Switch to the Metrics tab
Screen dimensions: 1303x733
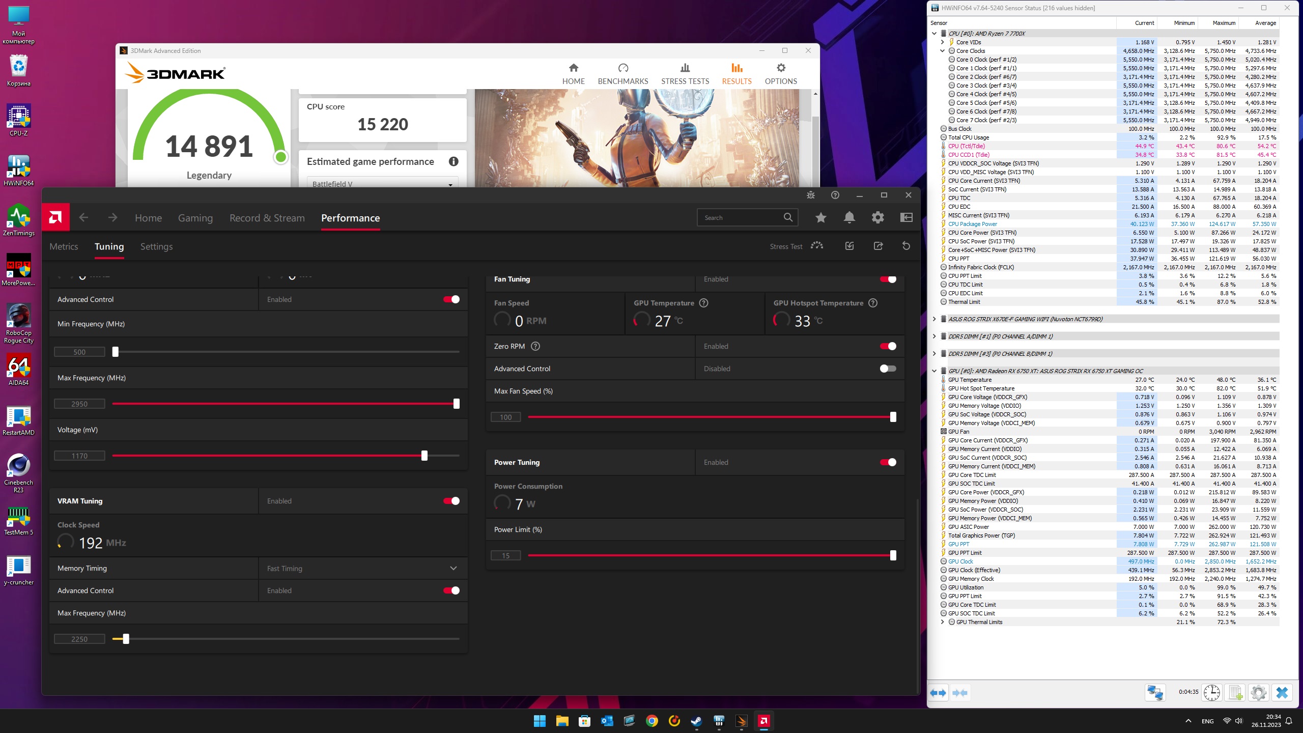[x=64, y=247]
